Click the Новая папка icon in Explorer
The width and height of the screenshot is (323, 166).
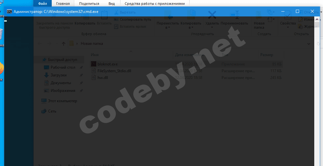click(x=259, y=15)
